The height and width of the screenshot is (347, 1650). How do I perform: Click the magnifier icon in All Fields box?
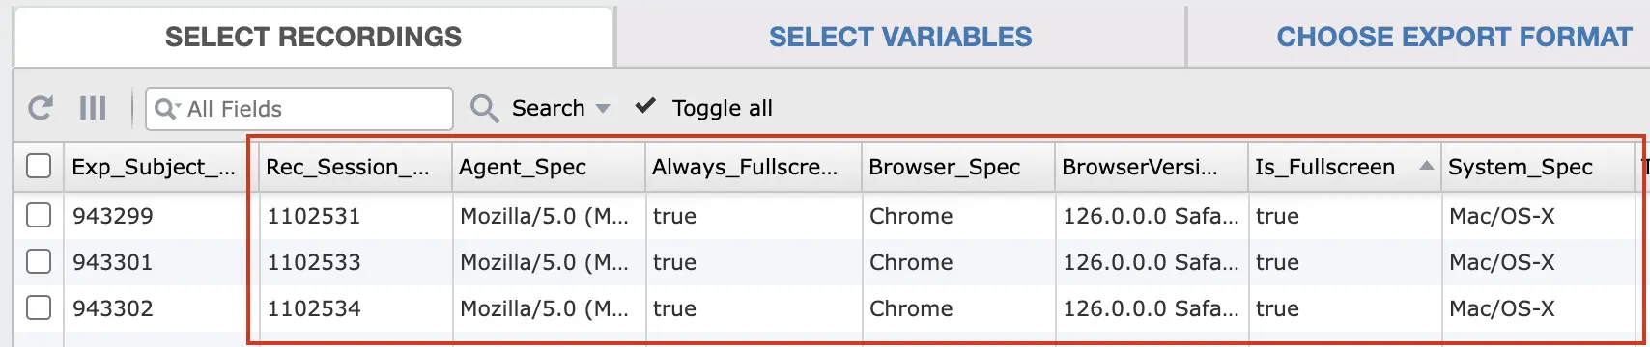(x=167, y=109)
